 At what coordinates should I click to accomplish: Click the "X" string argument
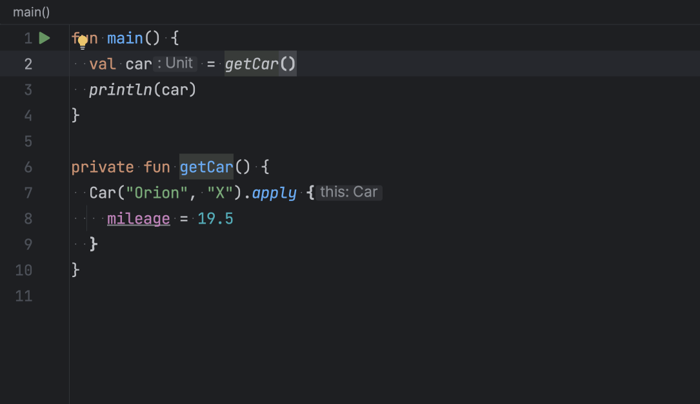[220, 193]
